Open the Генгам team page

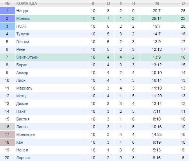[23, 42]
